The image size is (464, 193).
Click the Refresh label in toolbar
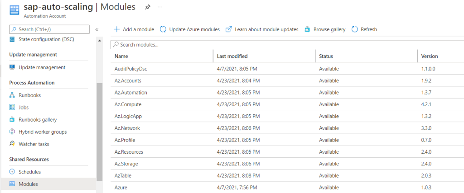click(x=369, y=29)
